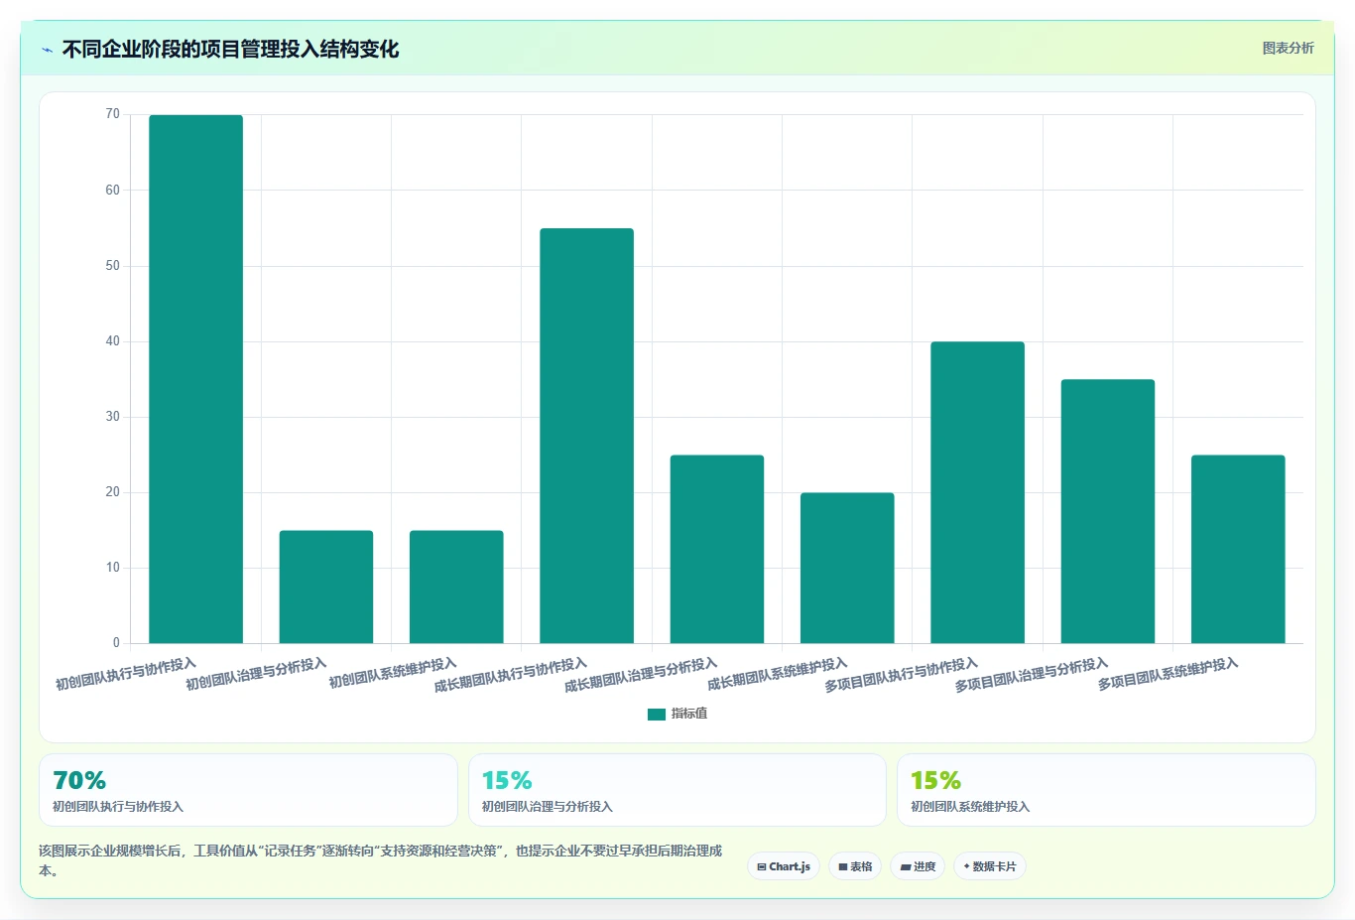The height and width of the screenshot is (920, 1355).
Task: Click x-axis label 成长期团队系统维护投入
Action: (x=778, y=674)
